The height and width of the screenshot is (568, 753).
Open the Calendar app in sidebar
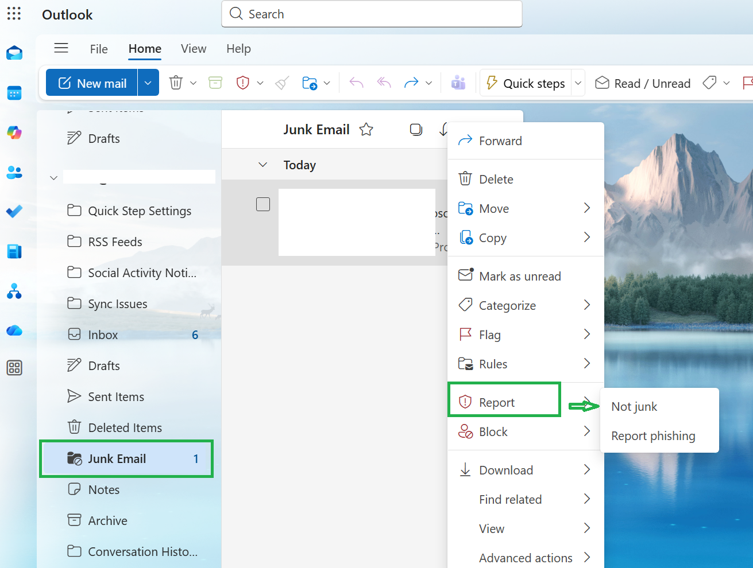click(x=14, y=93)
